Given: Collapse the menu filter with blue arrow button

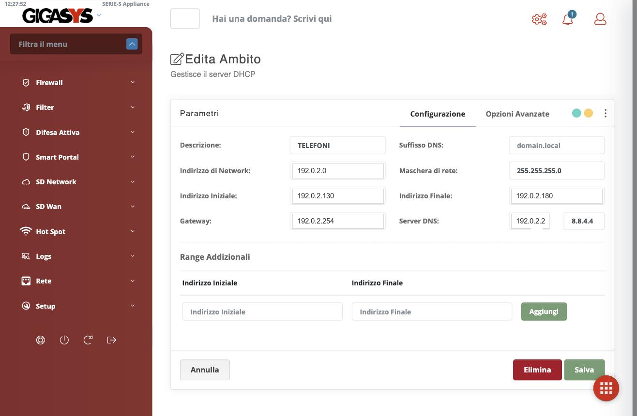Looking at the screenshot, I should tap(132, 44).
